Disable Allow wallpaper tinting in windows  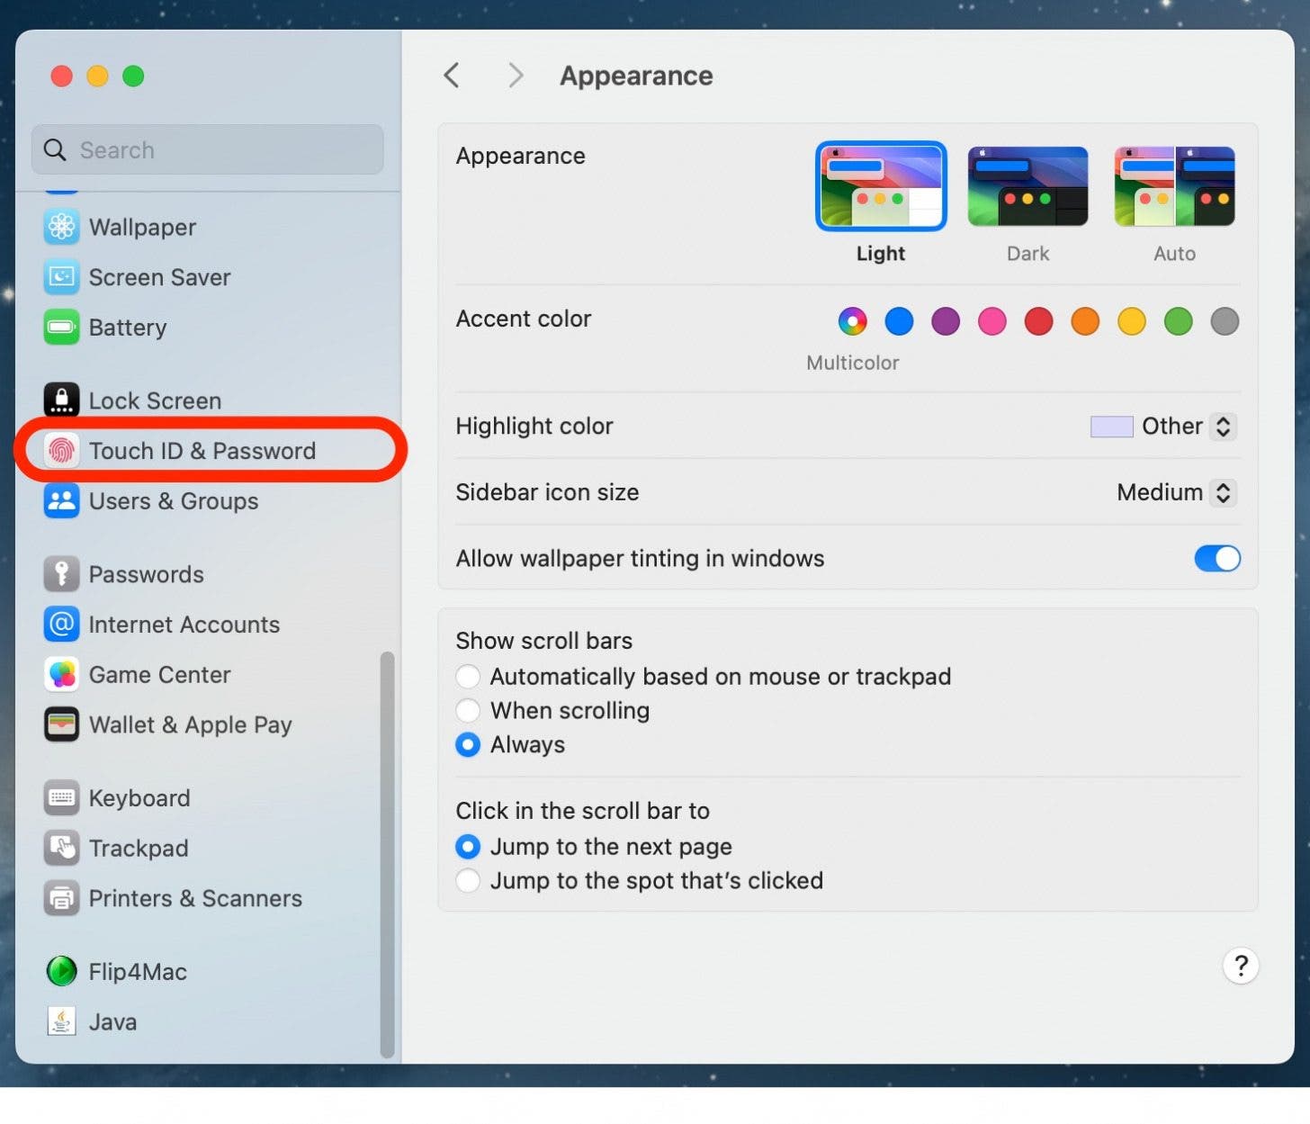(1216, 559)
